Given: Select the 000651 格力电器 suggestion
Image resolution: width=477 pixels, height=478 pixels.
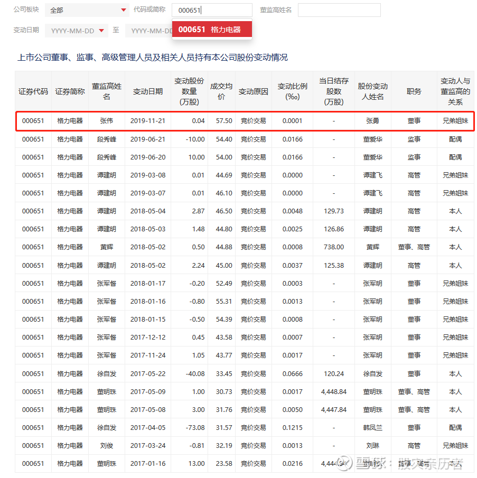Looking at the screenshot, I should (x=212, y=30).
